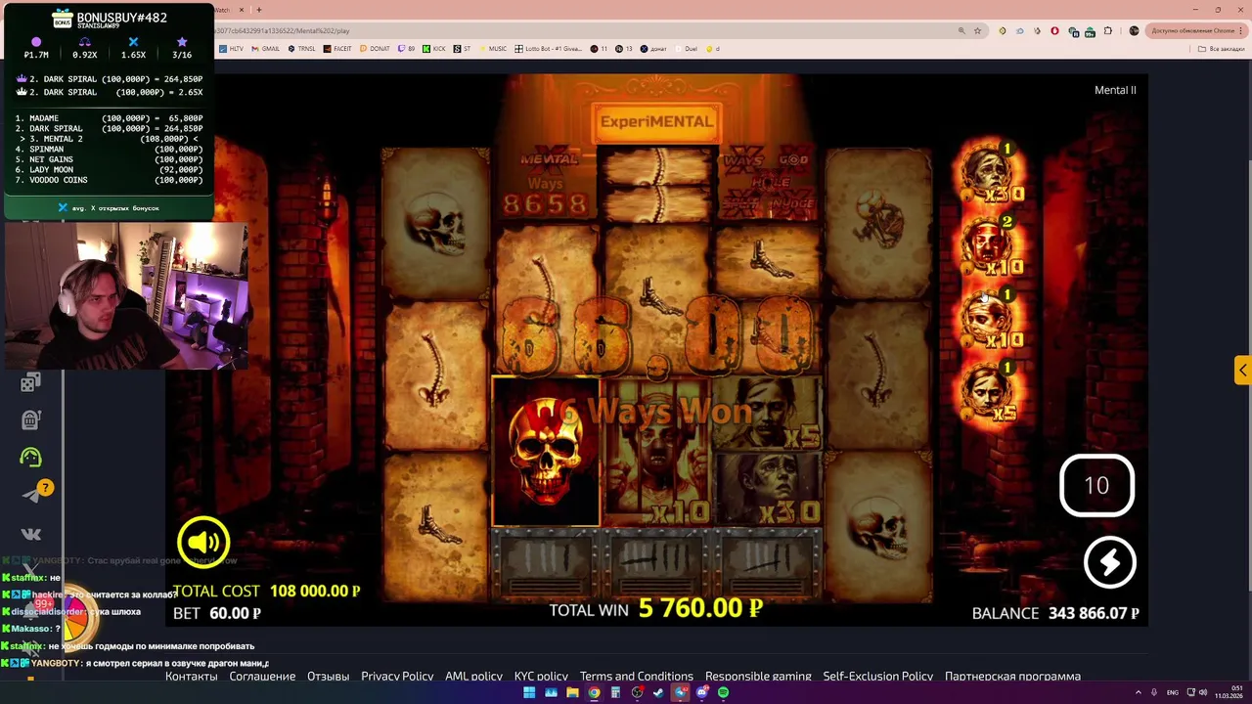The image size is (1252, 704).
Task: Open the Lotto Bot bookmark
Action: [x=549, y=48]
